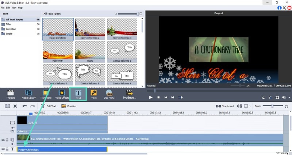Select the Animation folder

[x=20, y=29]
